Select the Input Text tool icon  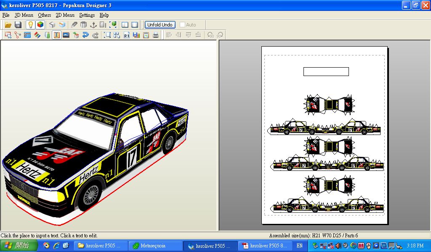coord(56,35)
